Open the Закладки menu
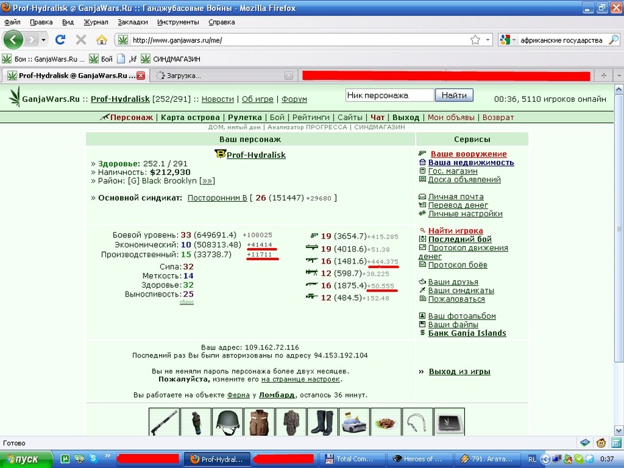 point(133,22)
